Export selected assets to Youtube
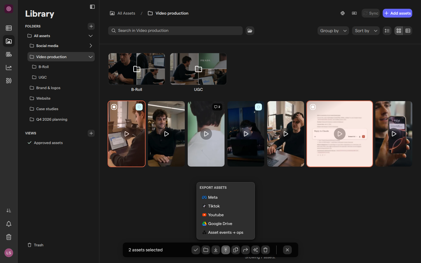The image size is (421, 263). coord(226,215)
